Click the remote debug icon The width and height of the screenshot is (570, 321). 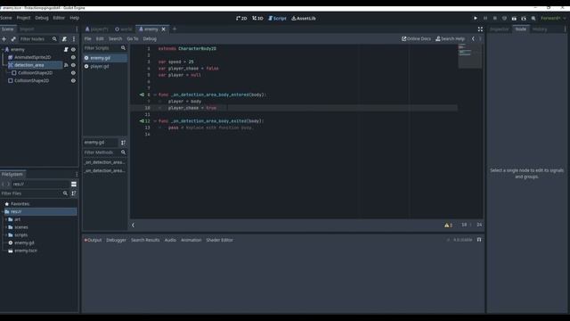(504, 18)
